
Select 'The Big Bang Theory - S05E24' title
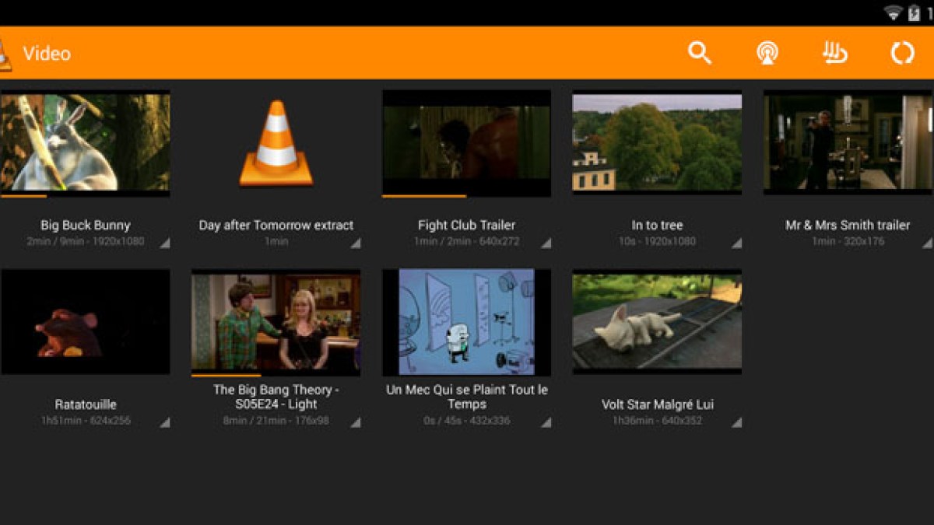point(276,397)
